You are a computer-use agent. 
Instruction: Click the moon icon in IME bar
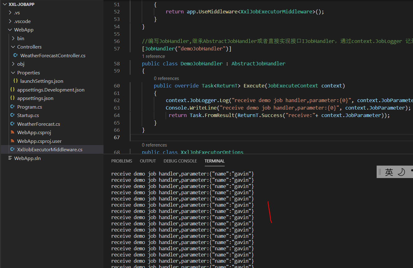[402, 172]
